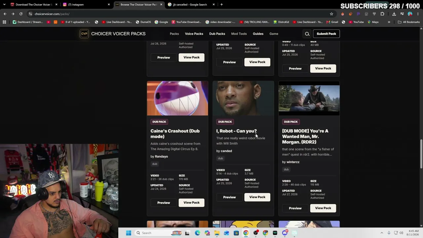This screenshot has height=238, width=423.
Task: Open the Caine's Crashout (Dub mode) title
Action: [x=175, y=134]
